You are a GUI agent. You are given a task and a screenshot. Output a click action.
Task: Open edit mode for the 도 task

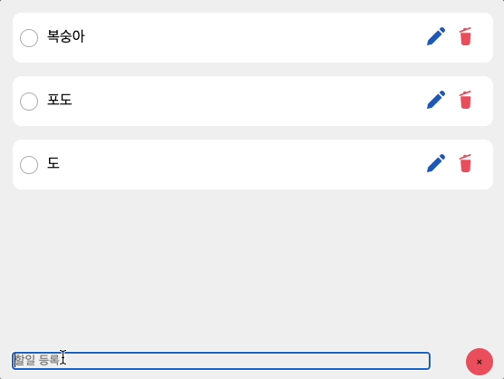pyautogui.click(x=436, y=163)
